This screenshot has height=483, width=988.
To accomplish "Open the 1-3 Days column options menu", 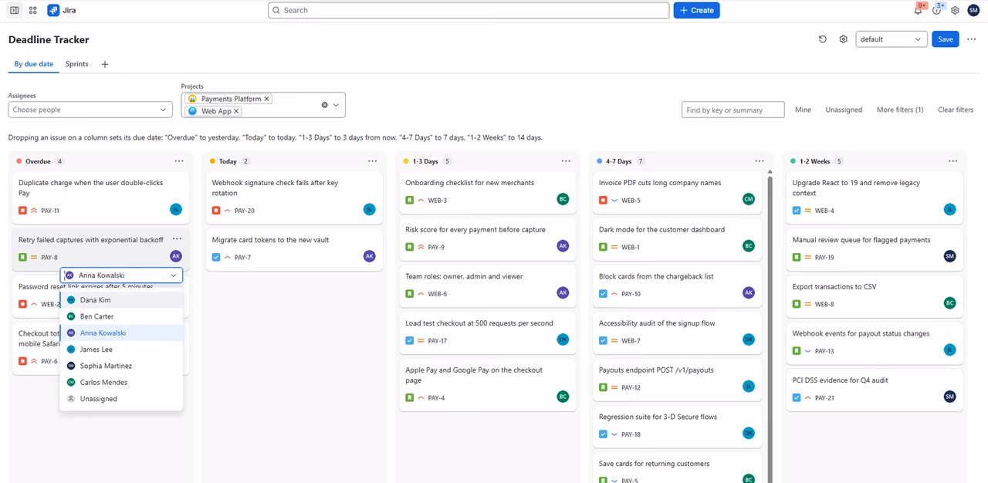I will click(566, 161).
